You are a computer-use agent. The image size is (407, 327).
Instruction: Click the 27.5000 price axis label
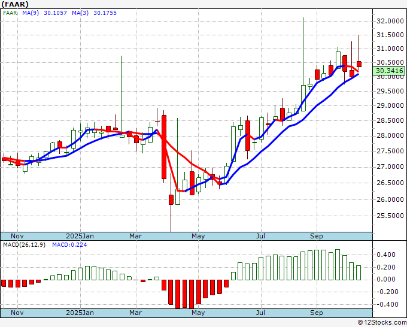click(390, 151)
